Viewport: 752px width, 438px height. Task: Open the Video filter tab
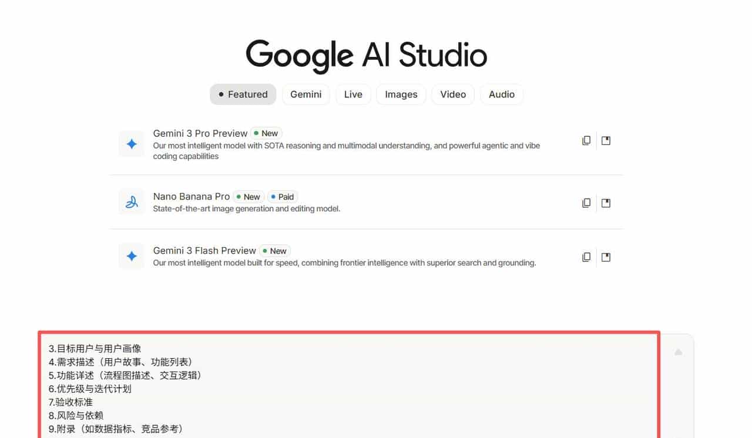coord(452,94)
